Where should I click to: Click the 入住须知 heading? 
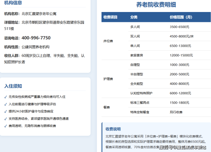pyautogui.click(x=13, y=86)
